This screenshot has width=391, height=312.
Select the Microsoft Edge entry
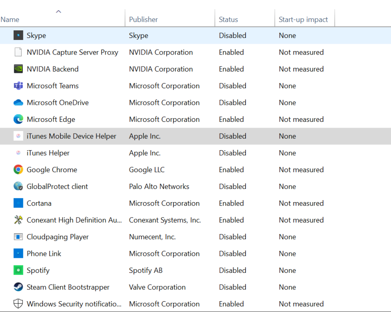click(51, 119)
